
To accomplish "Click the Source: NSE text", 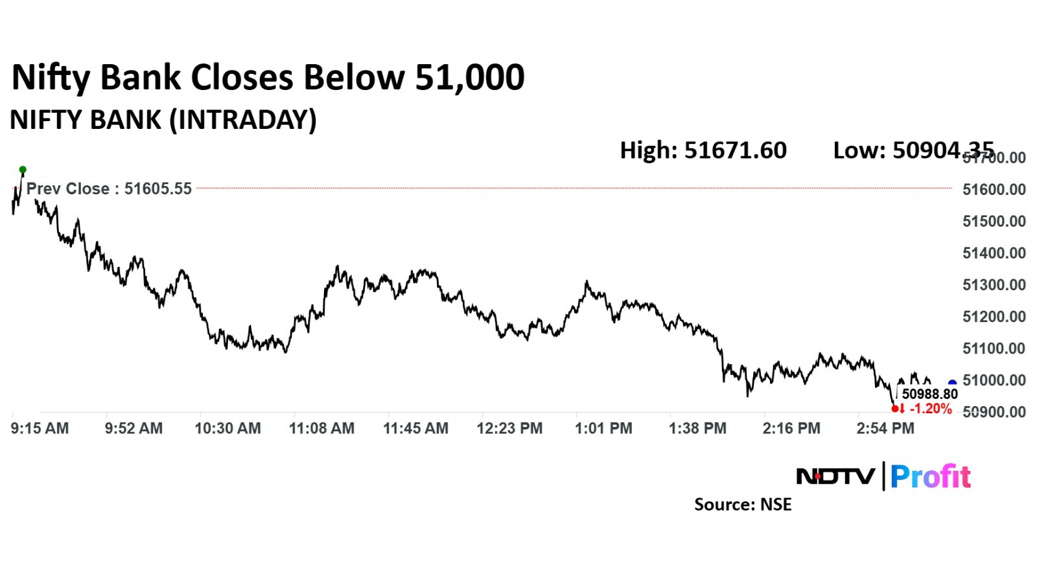I will pos(743,505).
